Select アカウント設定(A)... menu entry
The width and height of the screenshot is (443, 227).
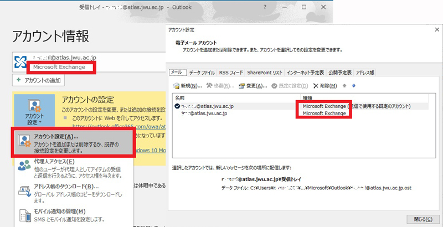pos(73,144)
